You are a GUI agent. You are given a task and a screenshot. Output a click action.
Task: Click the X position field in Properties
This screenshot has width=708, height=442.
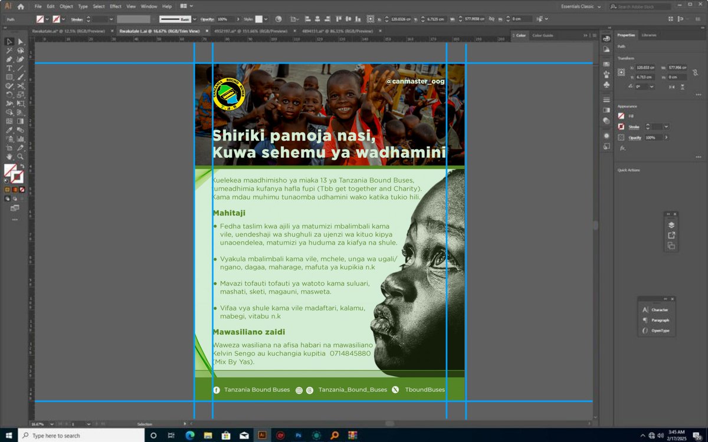(645, 68)
